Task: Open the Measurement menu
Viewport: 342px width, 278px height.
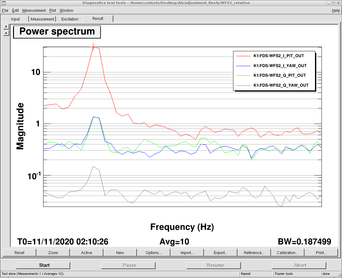Action: [x=34, y=11]
